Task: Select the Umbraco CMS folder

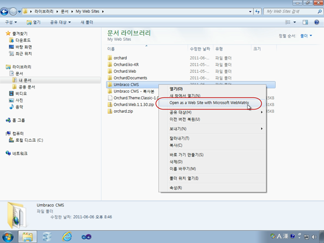Action: pos(126,85)
